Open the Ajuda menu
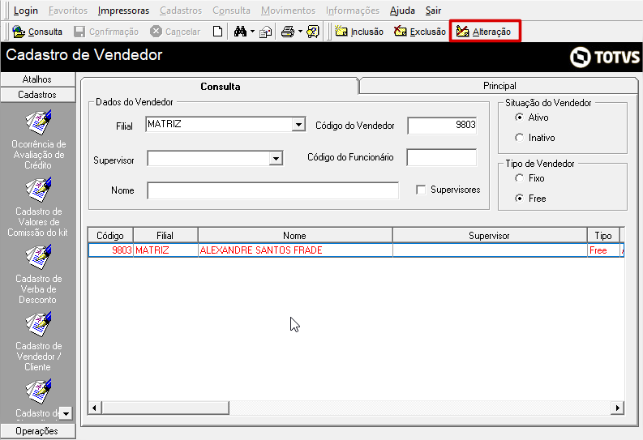643x440 pixels. click(x=402, y=11)
